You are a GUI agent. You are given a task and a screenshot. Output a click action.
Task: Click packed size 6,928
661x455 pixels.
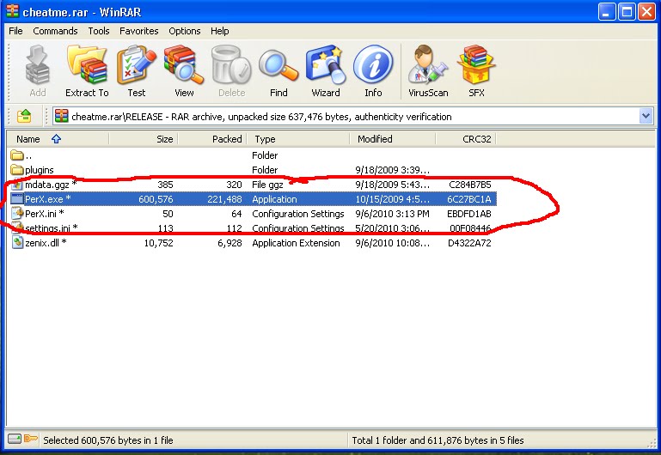click(230, 243)
